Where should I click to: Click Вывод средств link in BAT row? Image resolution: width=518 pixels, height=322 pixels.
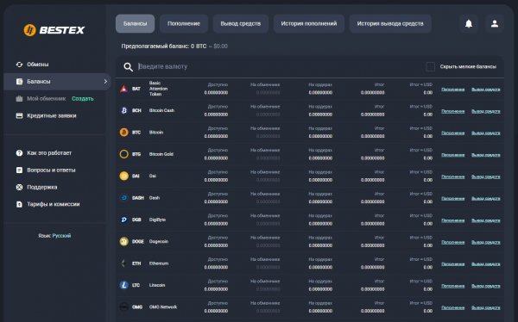point(485,90)
